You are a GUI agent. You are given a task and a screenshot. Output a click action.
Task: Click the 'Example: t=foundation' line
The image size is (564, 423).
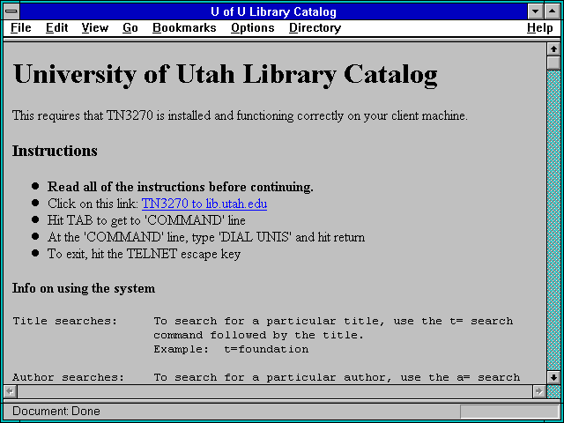pos(231,349)
